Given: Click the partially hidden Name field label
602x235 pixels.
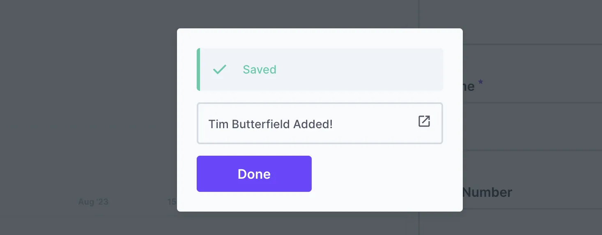Looking at the screenshot, I should coord(469,86).
